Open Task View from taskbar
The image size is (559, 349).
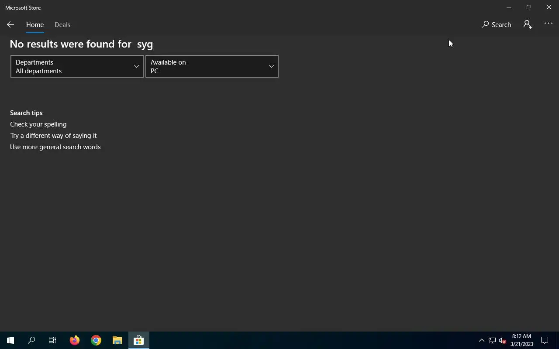[52, 340]
